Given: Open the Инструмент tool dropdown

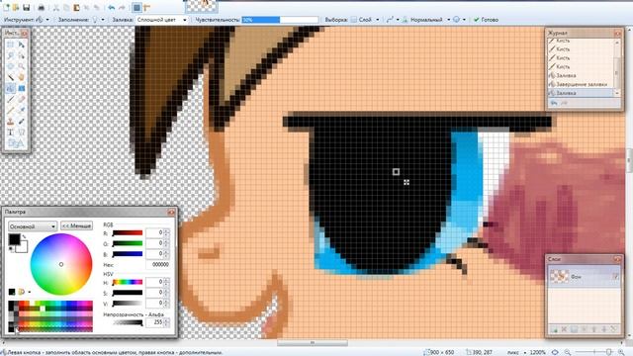Looking at the screenshot, I should [43, 20].
